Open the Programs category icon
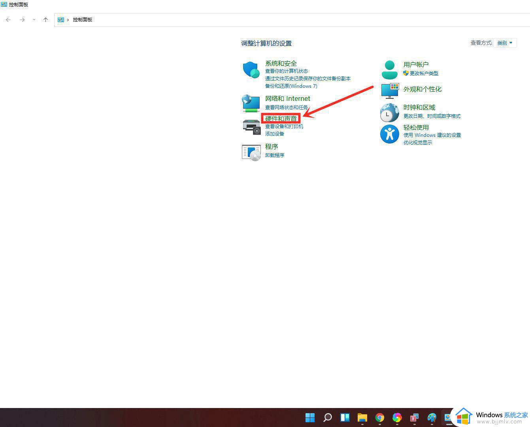Image resolution: width=530 pixels, height=427 pixels. click(x=251, y=152)
